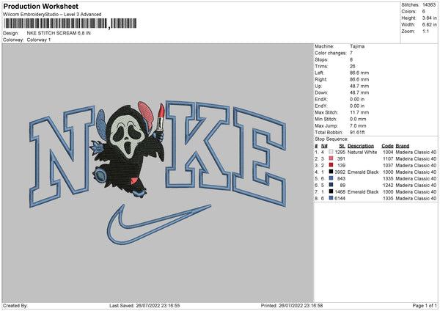Select the design name NKE STITCH SCREAM 6,8 IN

pyautogui.click(x=59, y=33)
